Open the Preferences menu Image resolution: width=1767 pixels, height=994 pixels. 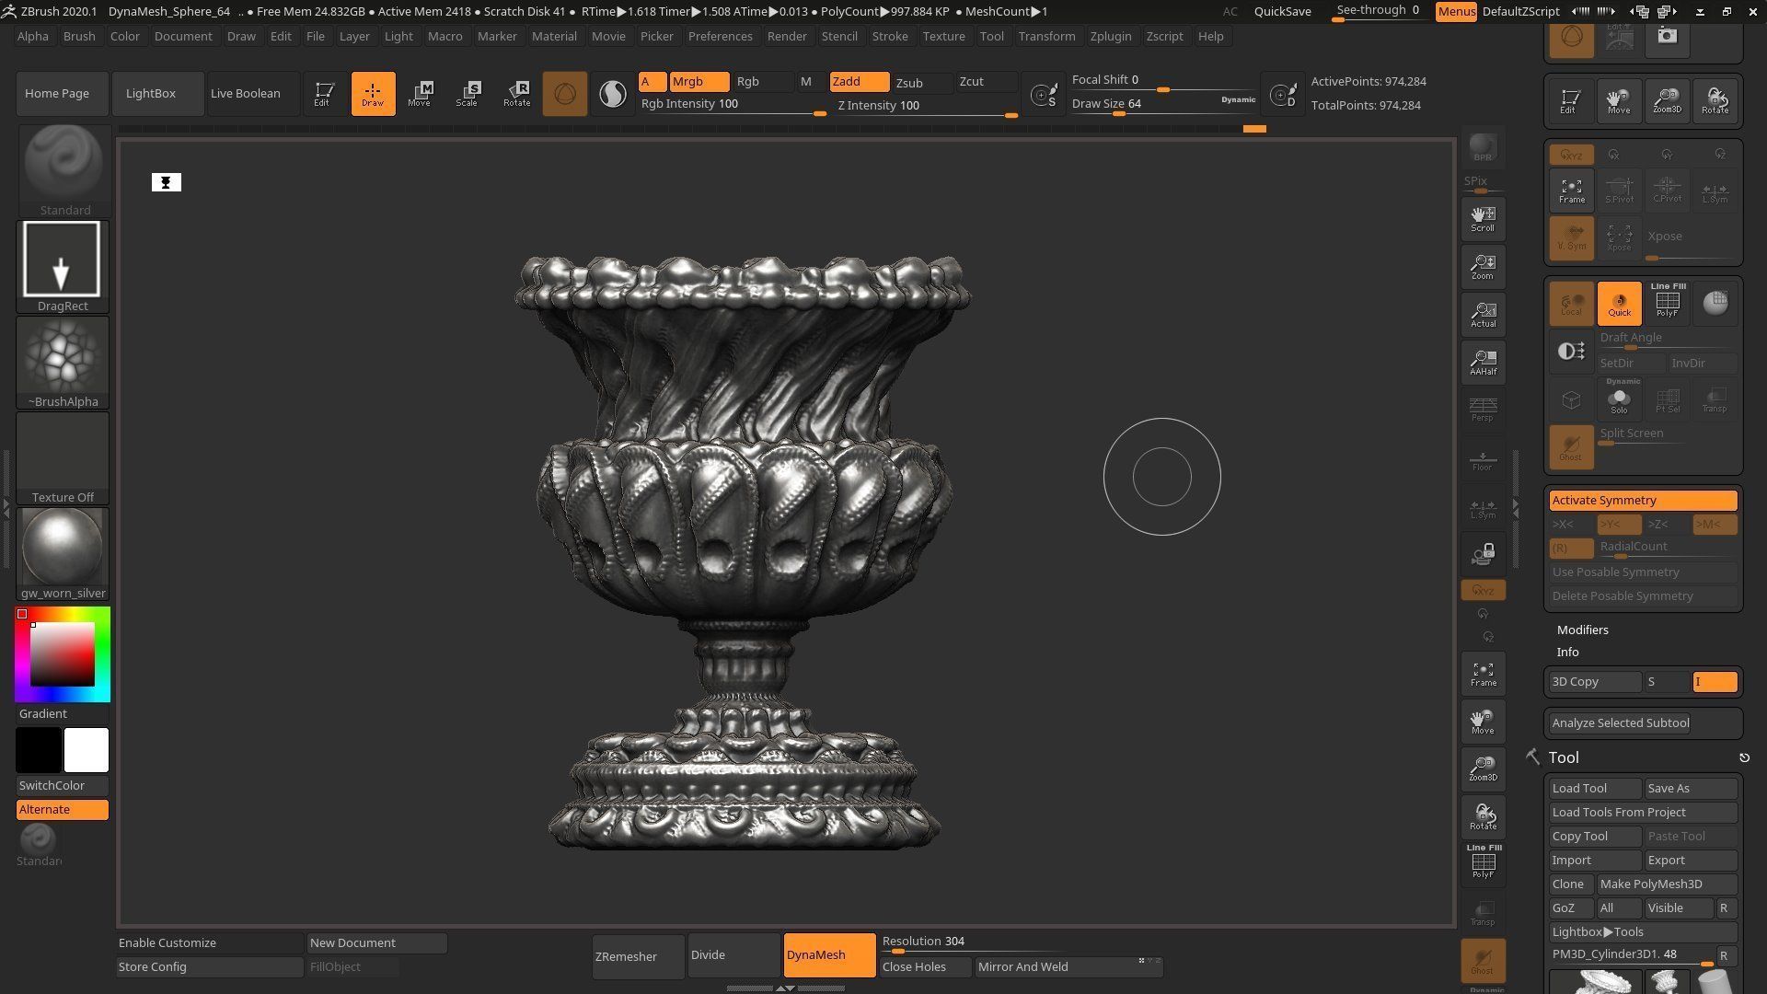(x=720, y=36)
